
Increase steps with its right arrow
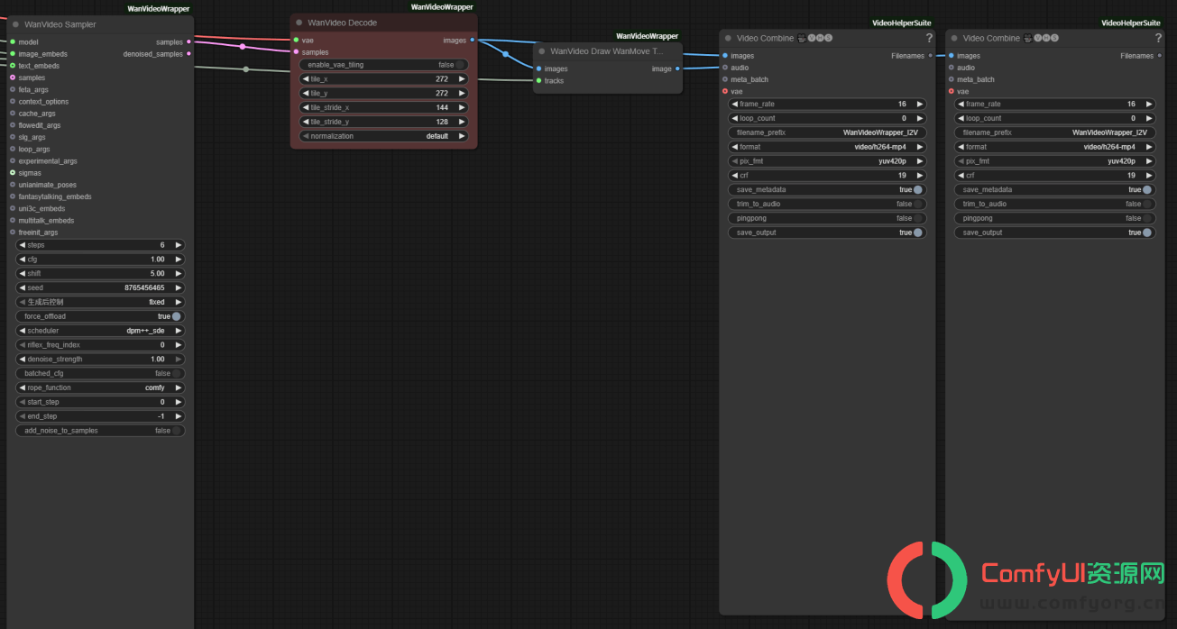[179, 245]
